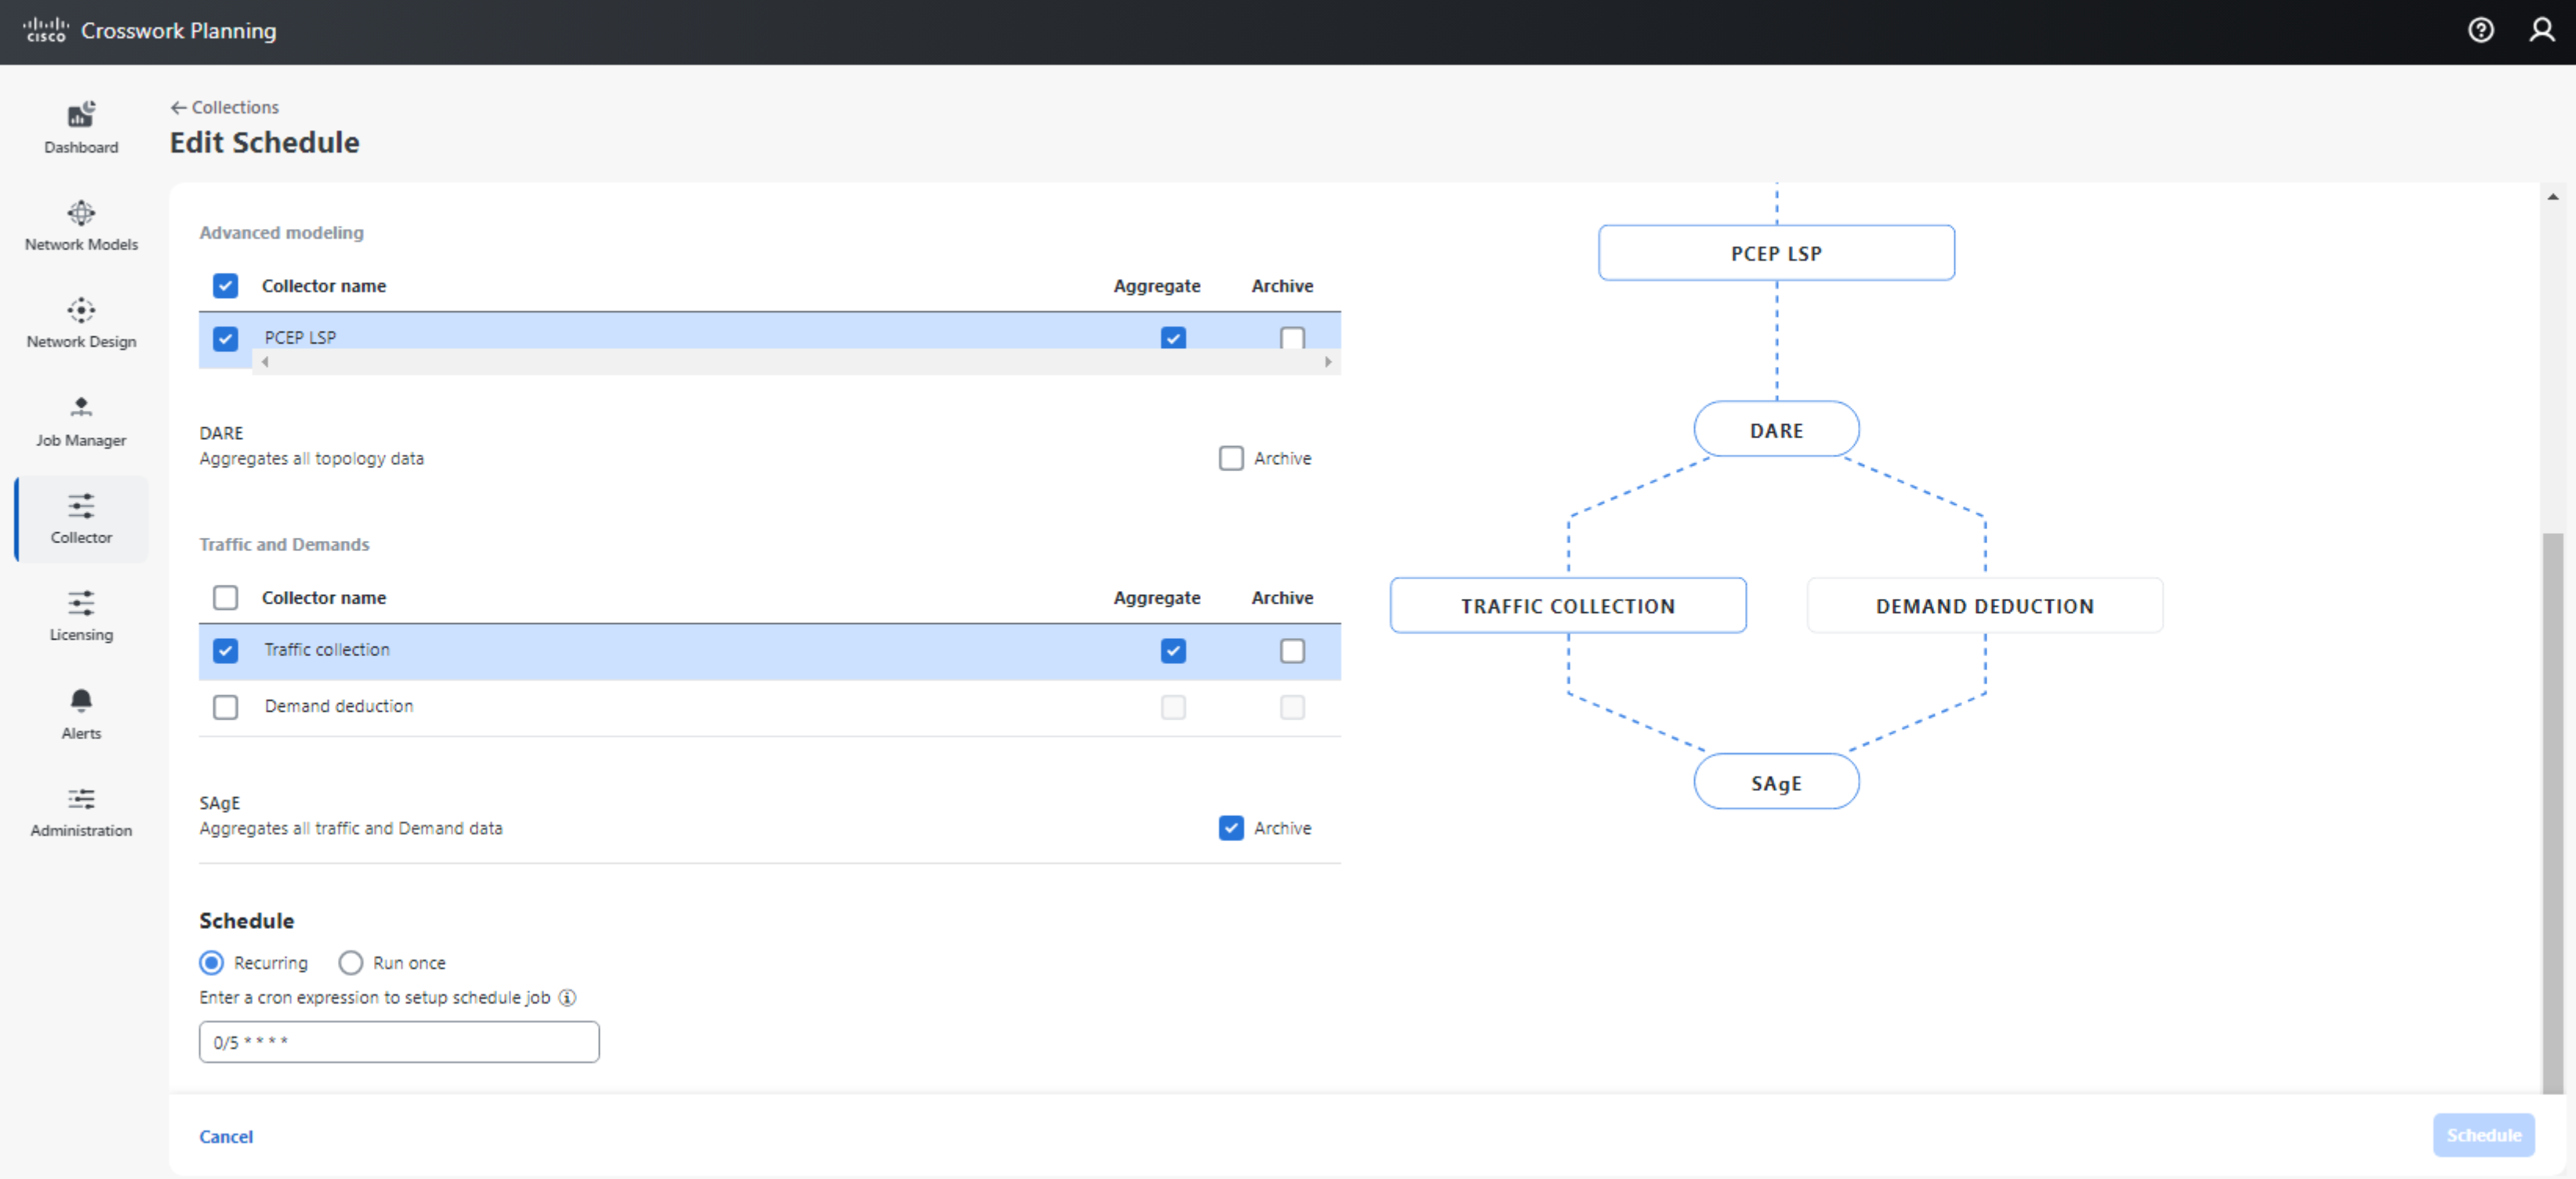Go back to Collections
2576x1179 pixels.
click(x=225, y=107)
